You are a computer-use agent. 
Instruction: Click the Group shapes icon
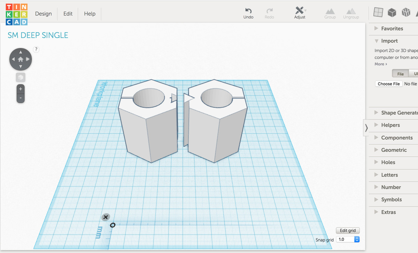pyautogui.click(x=330, y=11)
